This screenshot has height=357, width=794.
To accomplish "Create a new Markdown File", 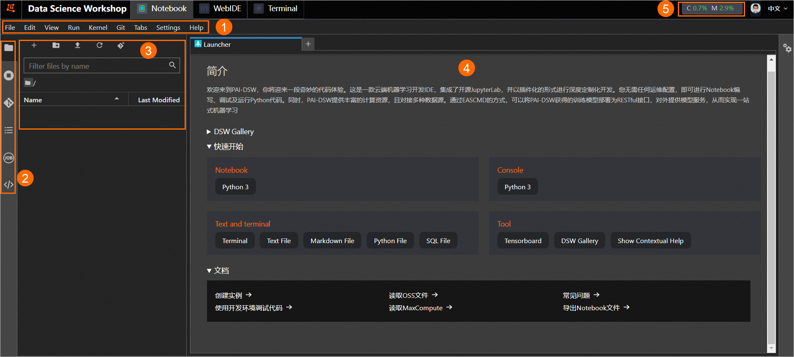I will (332, 241).
